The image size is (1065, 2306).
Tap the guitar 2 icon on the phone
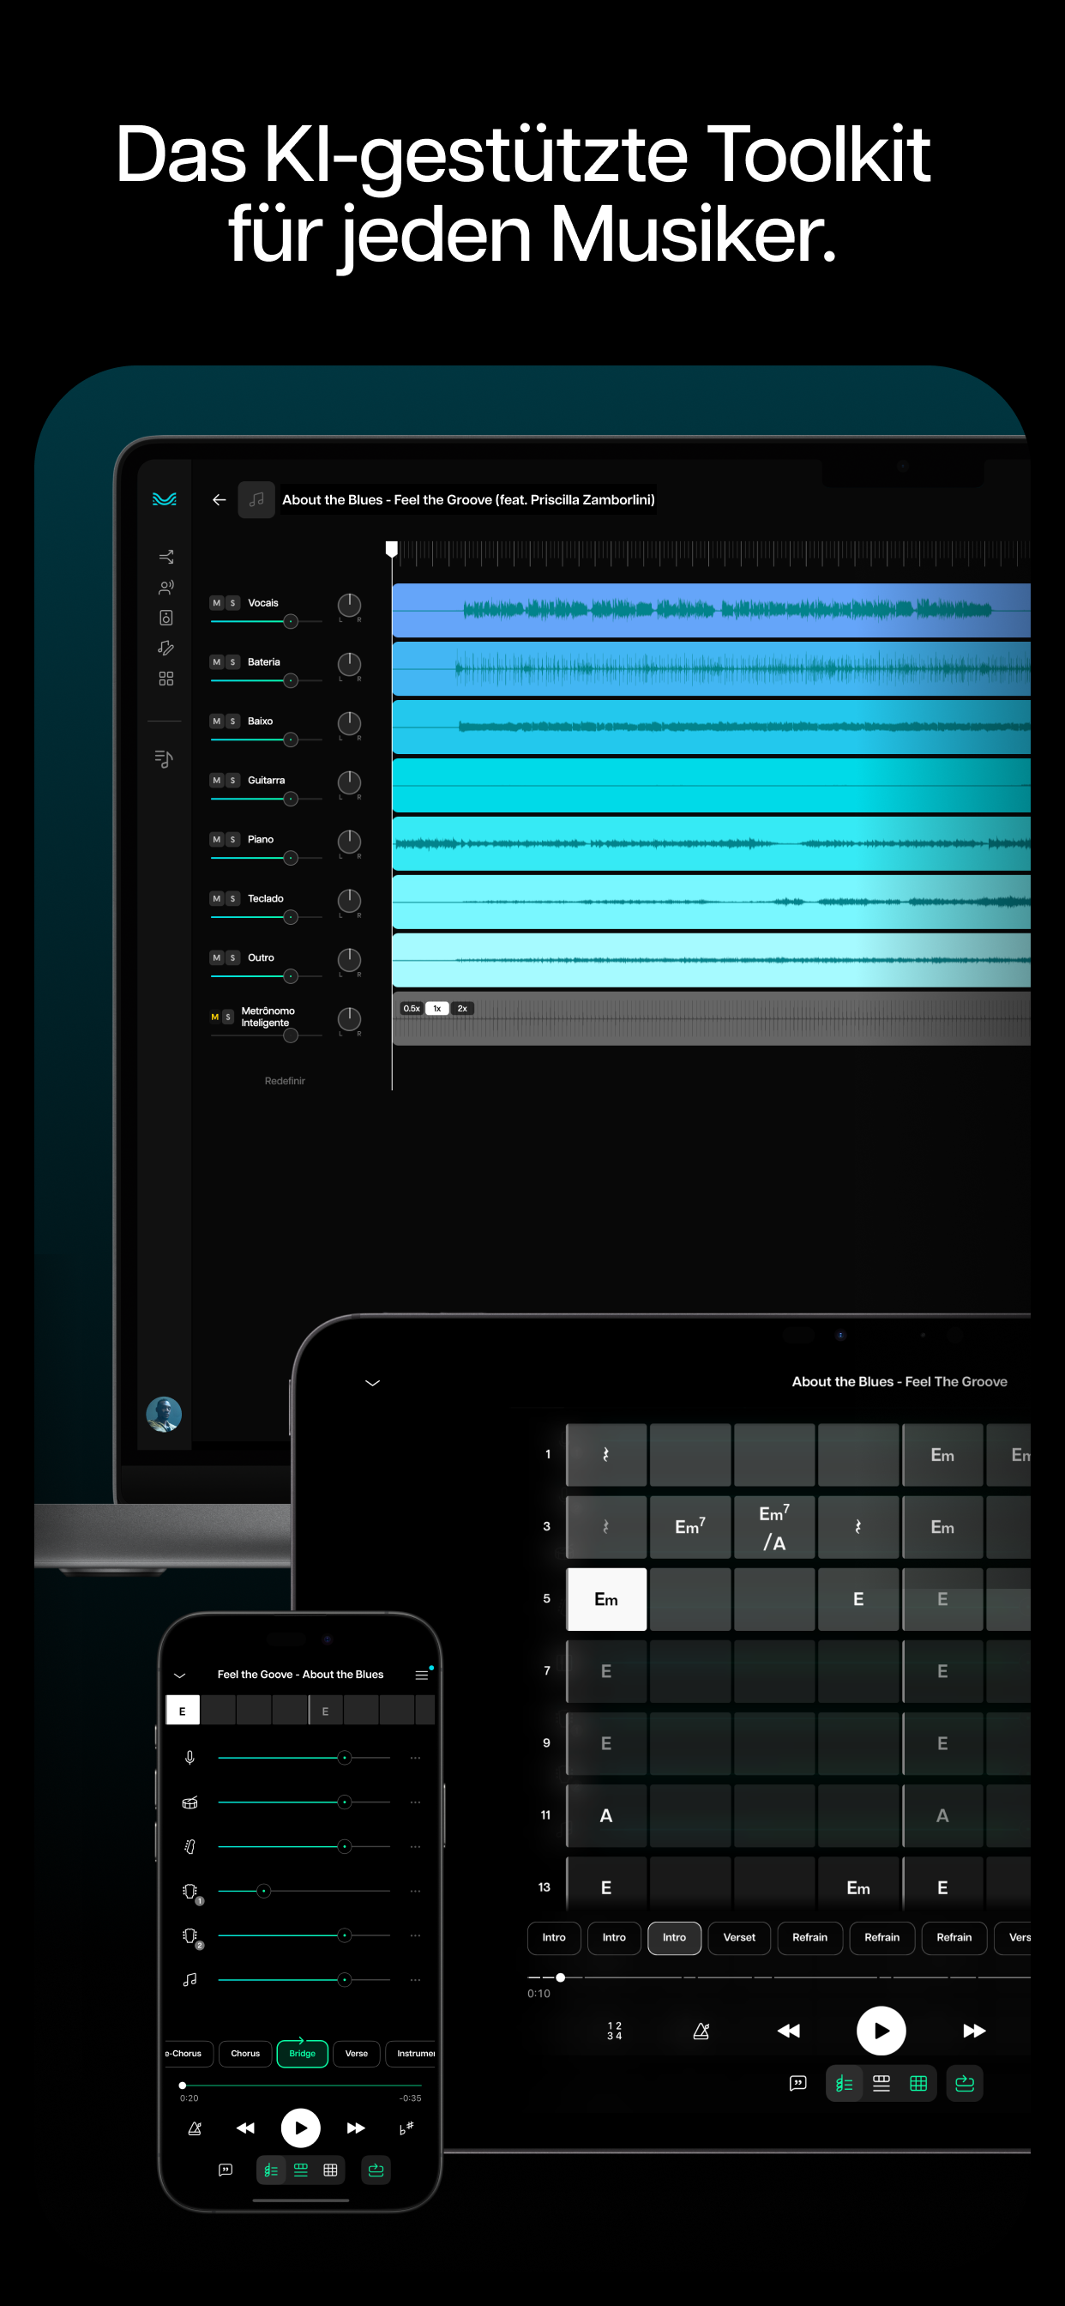(191, 1936)
